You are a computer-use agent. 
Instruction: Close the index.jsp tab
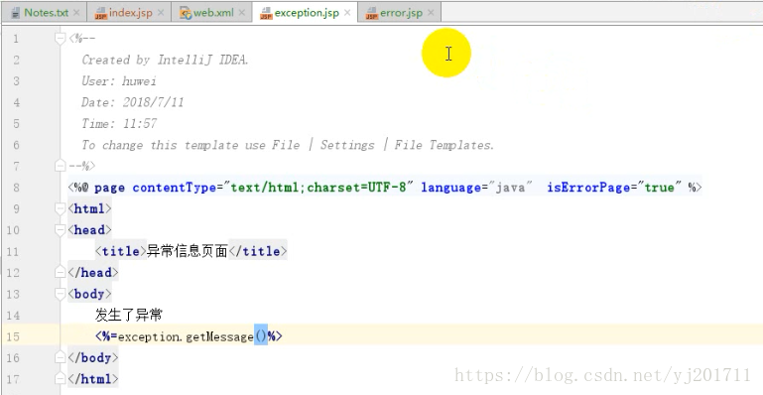pos(161,13)
